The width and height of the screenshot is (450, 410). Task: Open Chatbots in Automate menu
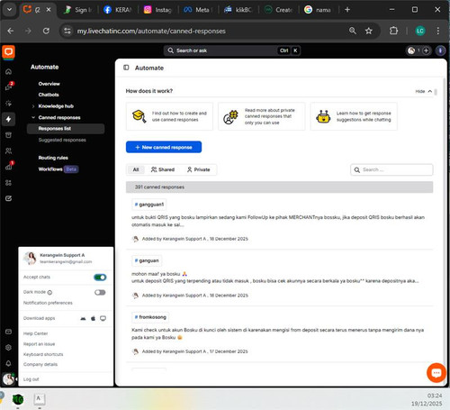49,95
